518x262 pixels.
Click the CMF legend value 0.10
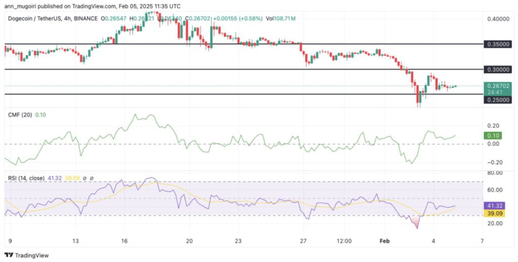click(40, 115)
